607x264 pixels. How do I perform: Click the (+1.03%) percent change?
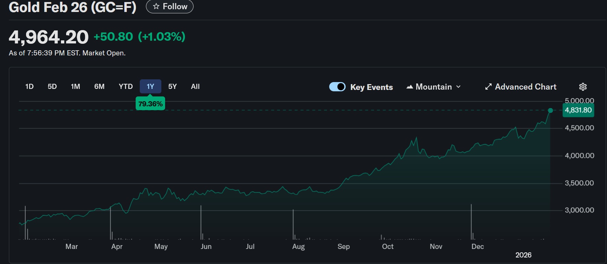coord(162,37)
